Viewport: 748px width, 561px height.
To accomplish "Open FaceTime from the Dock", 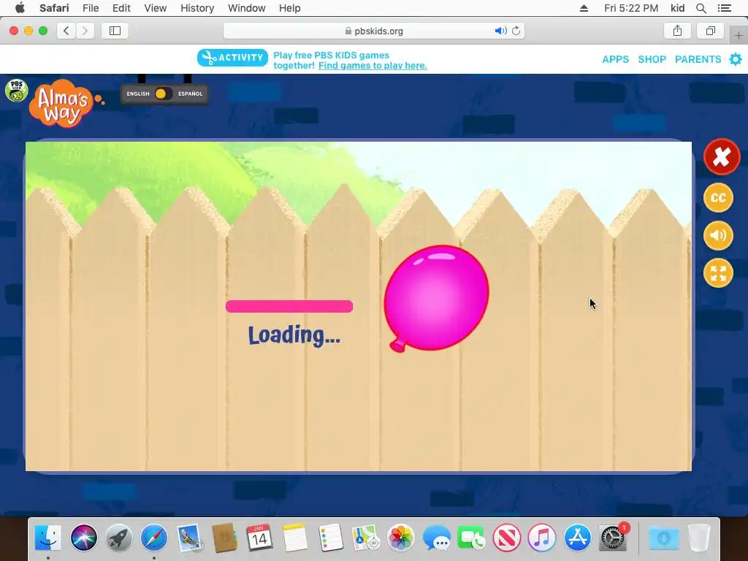I will tap(471, 538).
